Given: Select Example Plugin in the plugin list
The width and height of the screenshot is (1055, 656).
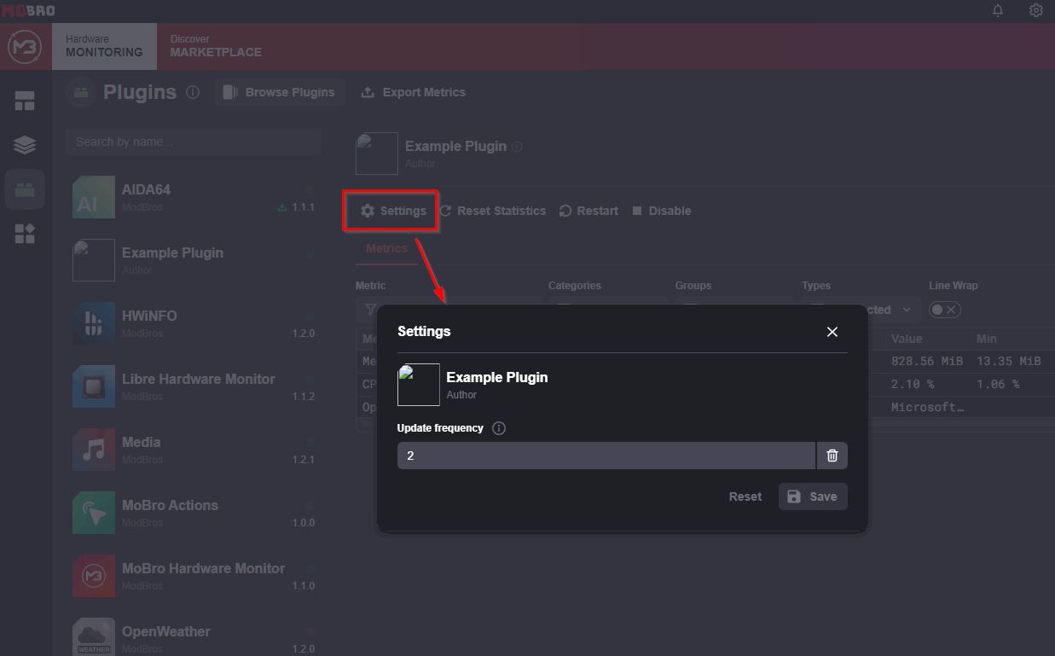Looking at the screenshot, I should click(194, 260).
